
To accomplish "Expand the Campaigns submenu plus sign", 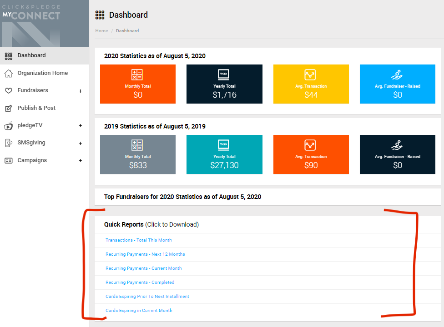I will point(81,160).
